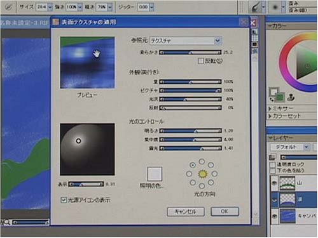Image resolution: width=318 pixels, height=238 pixels.
Task: Click the green main color swatch
Action: (x=279, y=98)
